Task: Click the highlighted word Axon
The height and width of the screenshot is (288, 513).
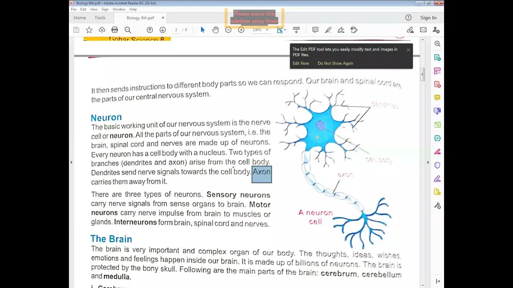Action: coord(262,174)
